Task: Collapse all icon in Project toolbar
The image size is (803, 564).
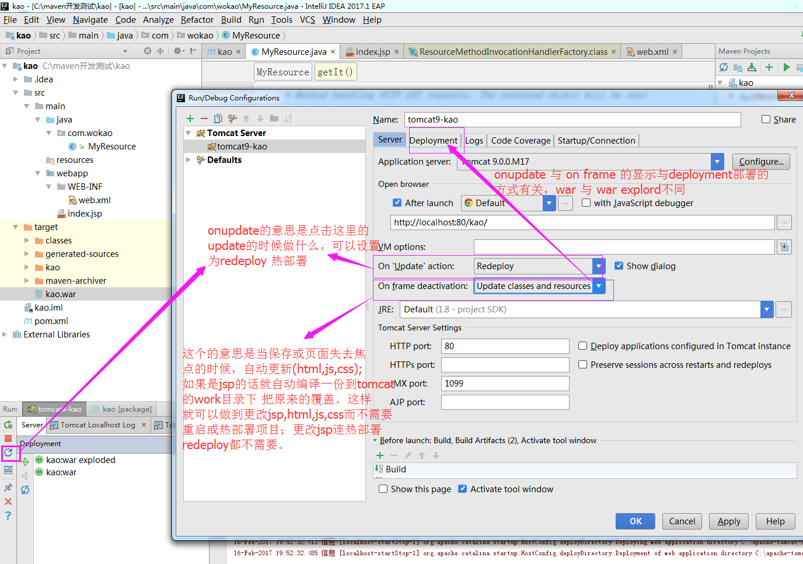Action: click(160, 51)
